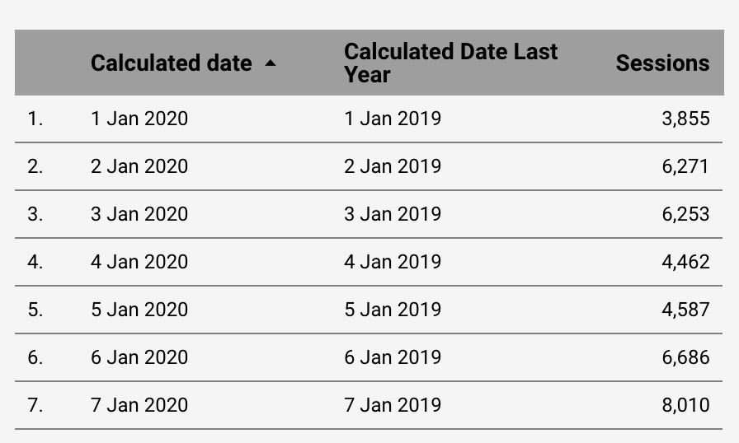Click the 1 Jan 2019 cell
The width and height of the screenshot is (739, 443).
pos(393,119)
